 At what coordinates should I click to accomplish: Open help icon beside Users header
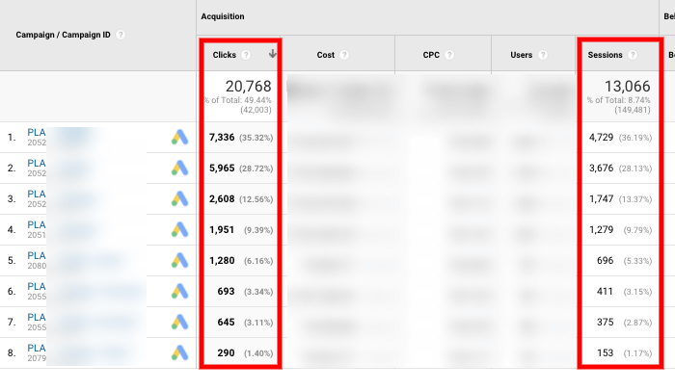coord(543,55)
